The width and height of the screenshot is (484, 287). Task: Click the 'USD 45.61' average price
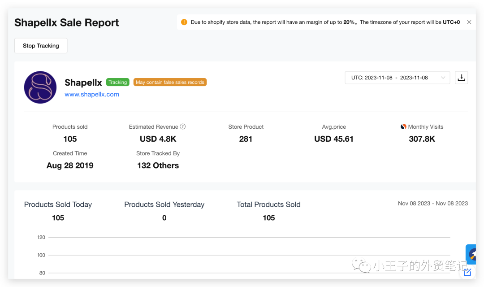[334, 139]
